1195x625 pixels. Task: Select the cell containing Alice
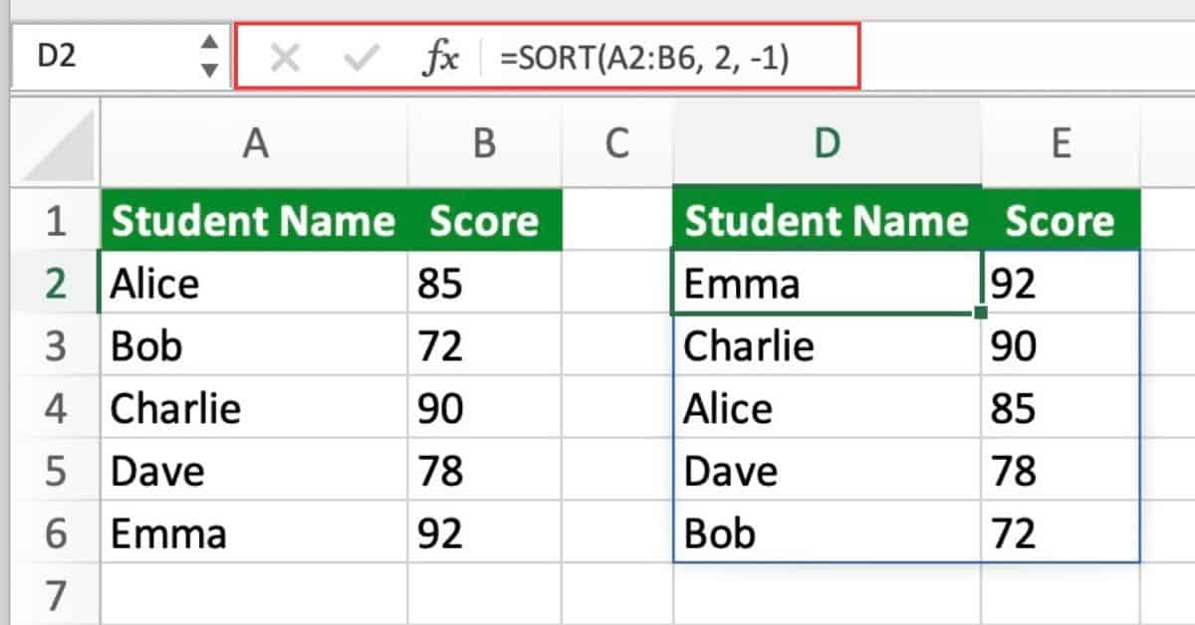256,284
